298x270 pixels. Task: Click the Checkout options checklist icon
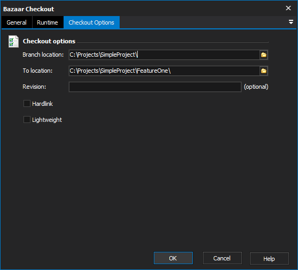13,42
